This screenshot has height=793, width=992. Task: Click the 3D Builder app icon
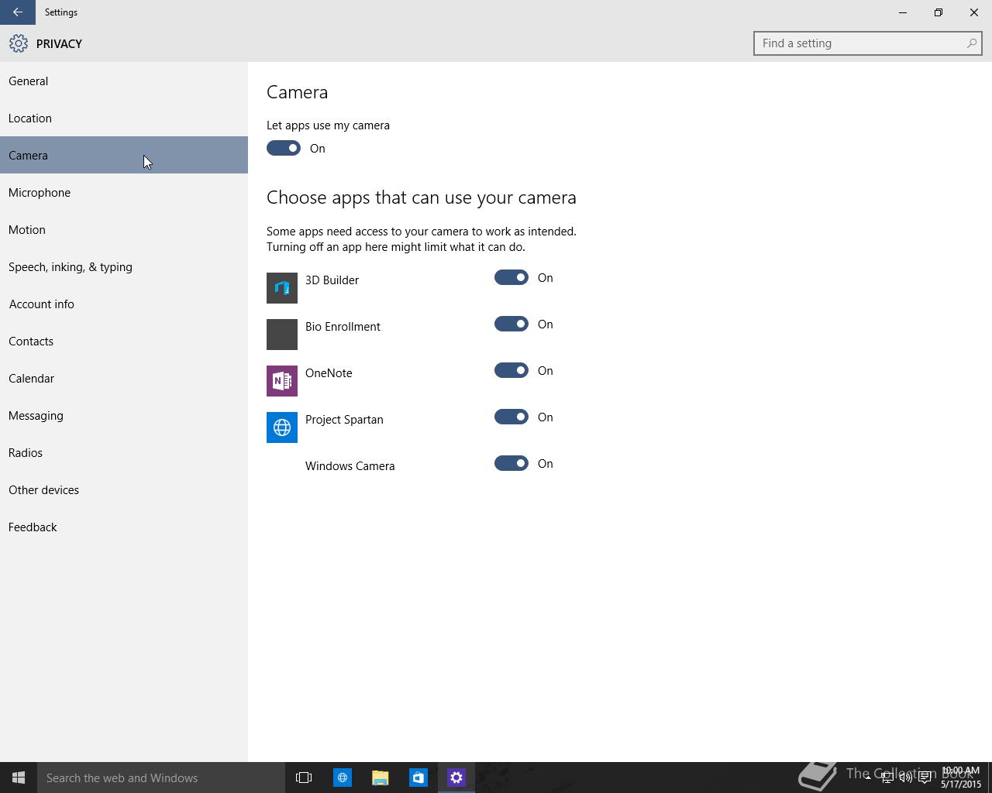tap(282, 288)
